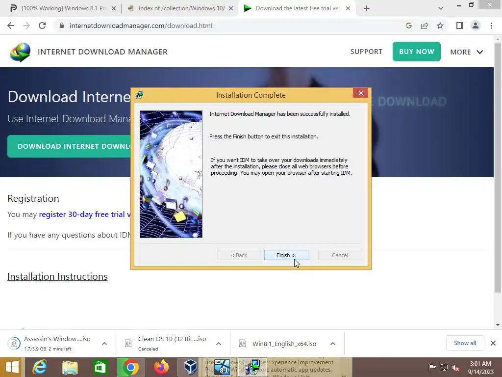
Task: Bookmark this page with the star icon
Action: tap(440, 26)
